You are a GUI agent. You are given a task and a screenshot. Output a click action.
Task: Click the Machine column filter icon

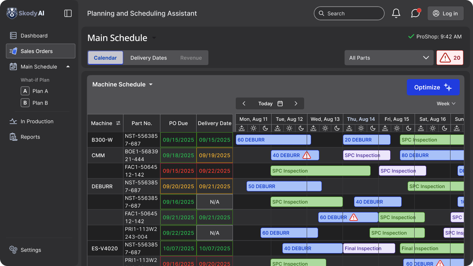(x=118, y=123)
